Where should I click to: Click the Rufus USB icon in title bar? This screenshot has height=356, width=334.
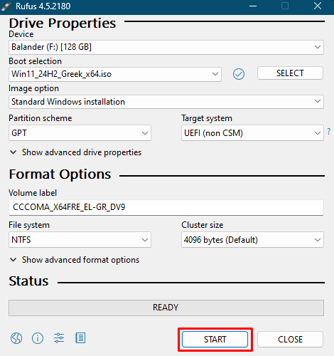pyautogui.click(x=6, y=6)
